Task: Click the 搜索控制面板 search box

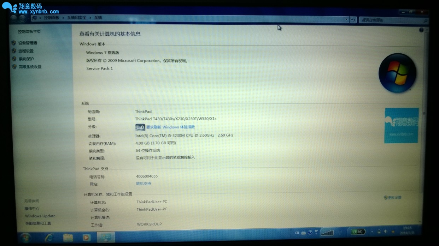Action: coord(393,21)
